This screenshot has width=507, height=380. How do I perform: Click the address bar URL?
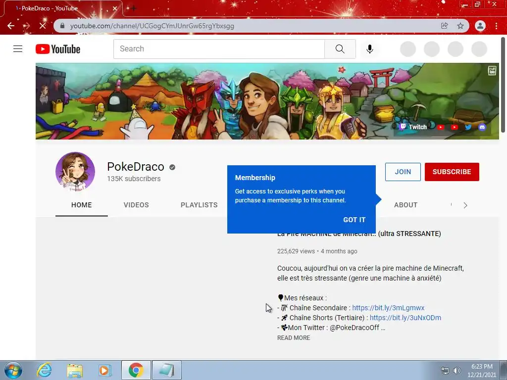(x=152, y=26)
